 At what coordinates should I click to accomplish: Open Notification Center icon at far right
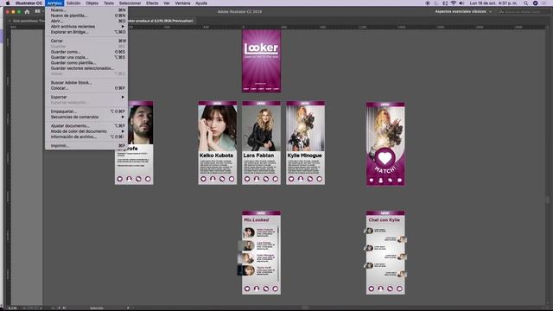pyautogui.click(x=545, y=3)
